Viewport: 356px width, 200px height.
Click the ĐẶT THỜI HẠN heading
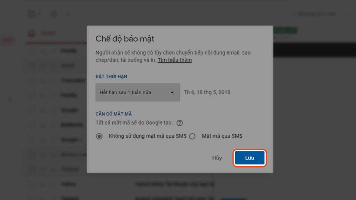pyautogui.click(x=111, y=76)
